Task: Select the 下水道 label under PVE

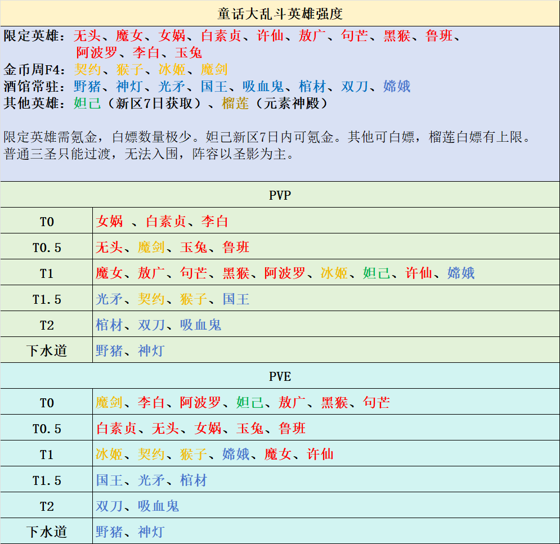Action: coord(47,532)
